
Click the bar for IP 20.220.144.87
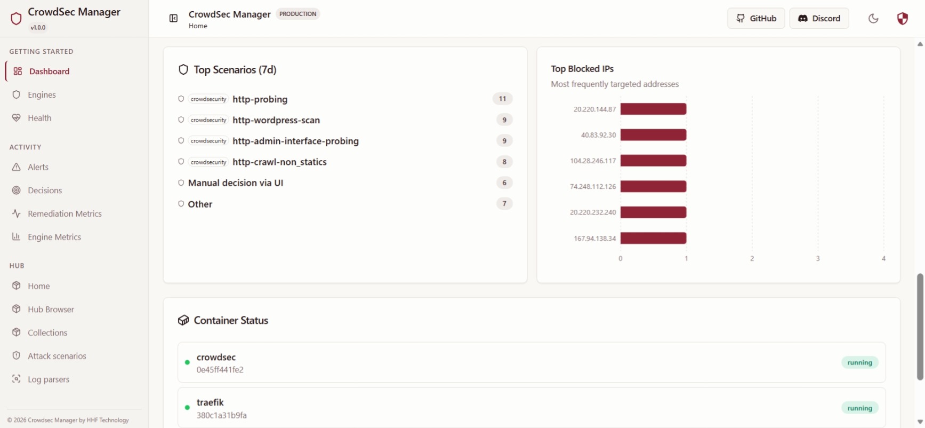coord(653,109)
